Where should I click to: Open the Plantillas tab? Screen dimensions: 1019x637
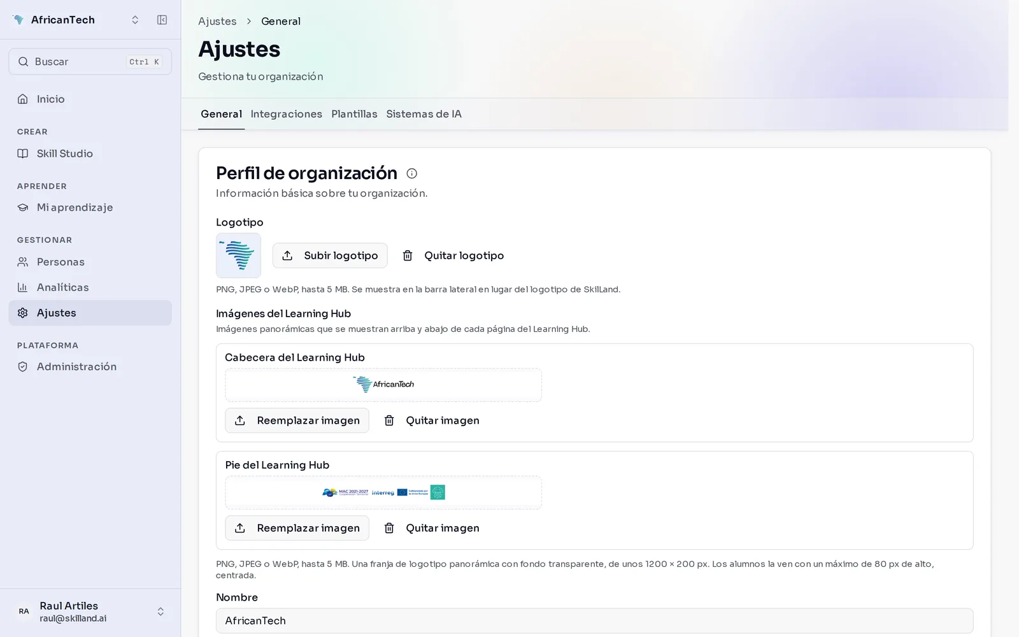(354, 114)
